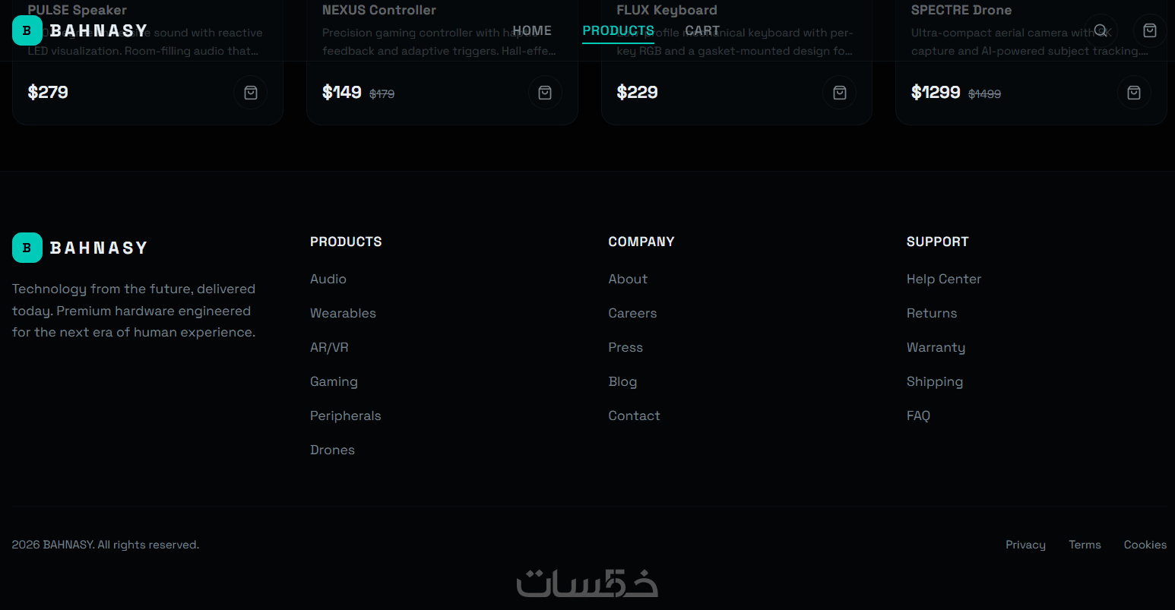
Task: Add FLUX Keyboard to cart
Action: tap(840, 93)
